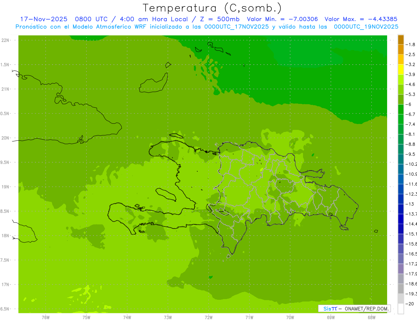
Task: Click the "69W" longitude label
Action: pos(330,317)
